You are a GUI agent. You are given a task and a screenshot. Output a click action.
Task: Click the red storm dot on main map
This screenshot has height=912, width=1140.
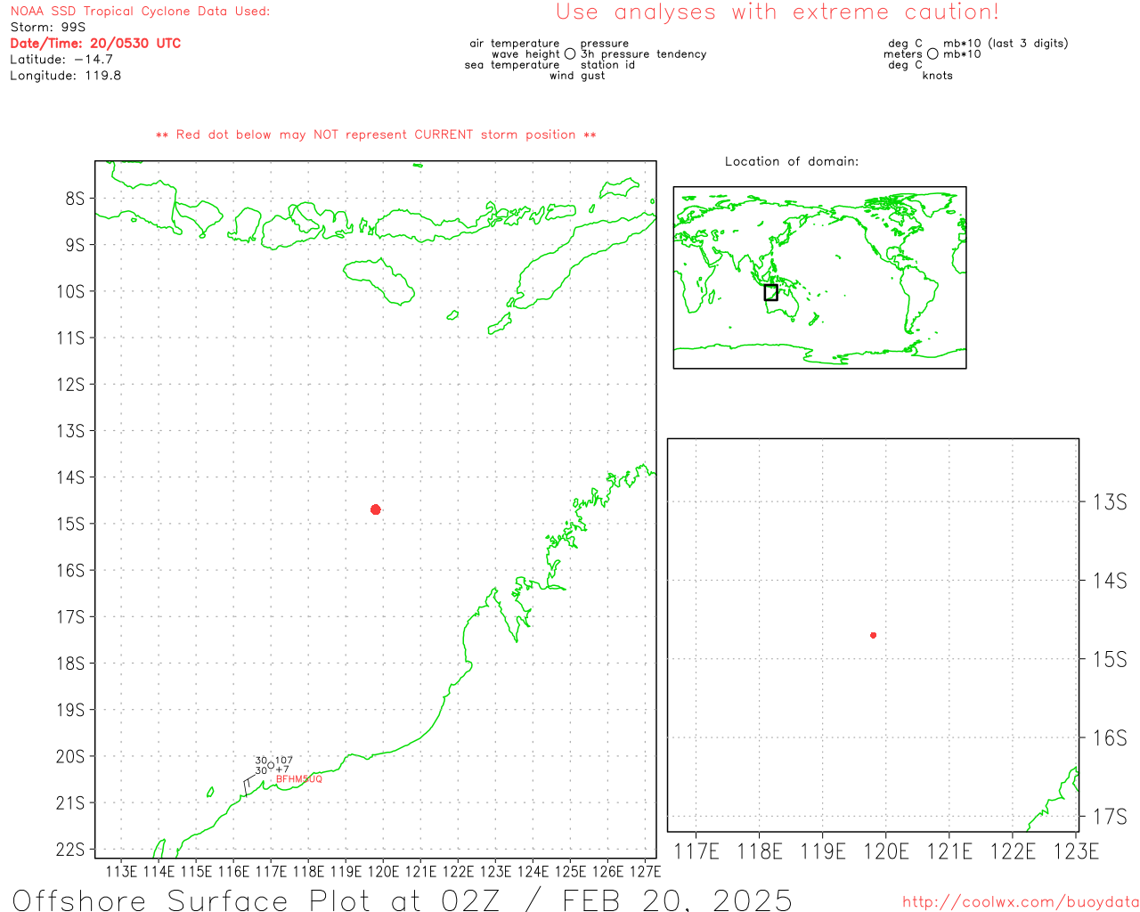[x=376, y=509]
